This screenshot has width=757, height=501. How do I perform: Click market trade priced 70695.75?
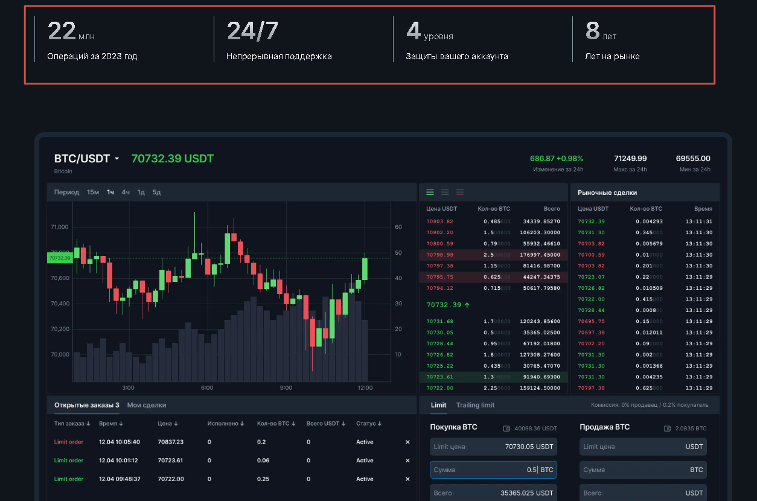[x=645, y=322]
